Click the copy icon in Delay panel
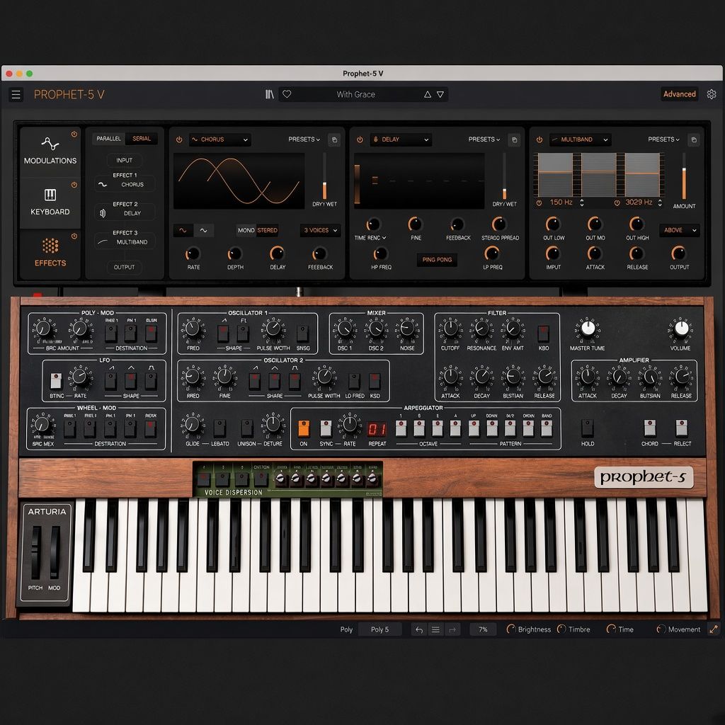Viewport: 725px width, 725px height. [514, 139]
